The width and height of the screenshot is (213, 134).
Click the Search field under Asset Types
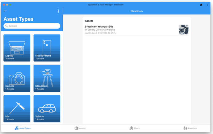click(x=32, y=26)
